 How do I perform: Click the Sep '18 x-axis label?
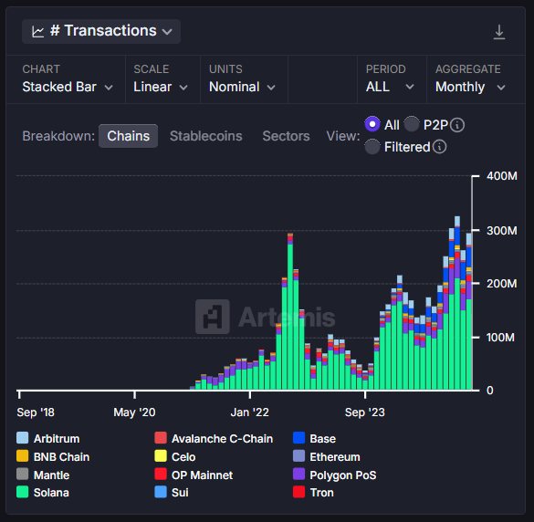(36, 412)
